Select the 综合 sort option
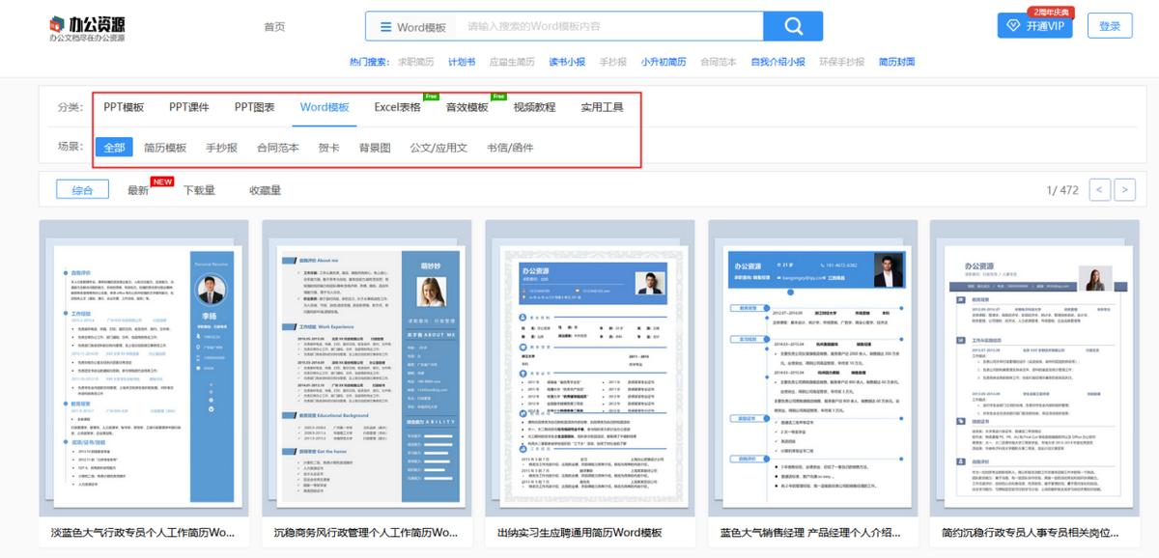The image size is (1159, 558). click(x=82, y=189)
